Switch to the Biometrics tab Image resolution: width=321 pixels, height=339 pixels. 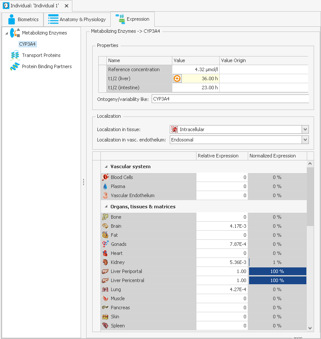[x=23, y=19]
